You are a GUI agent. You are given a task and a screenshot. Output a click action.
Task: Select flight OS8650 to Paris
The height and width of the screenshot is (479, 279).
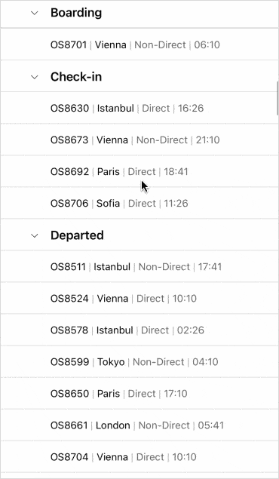click(x=139, y=394)
